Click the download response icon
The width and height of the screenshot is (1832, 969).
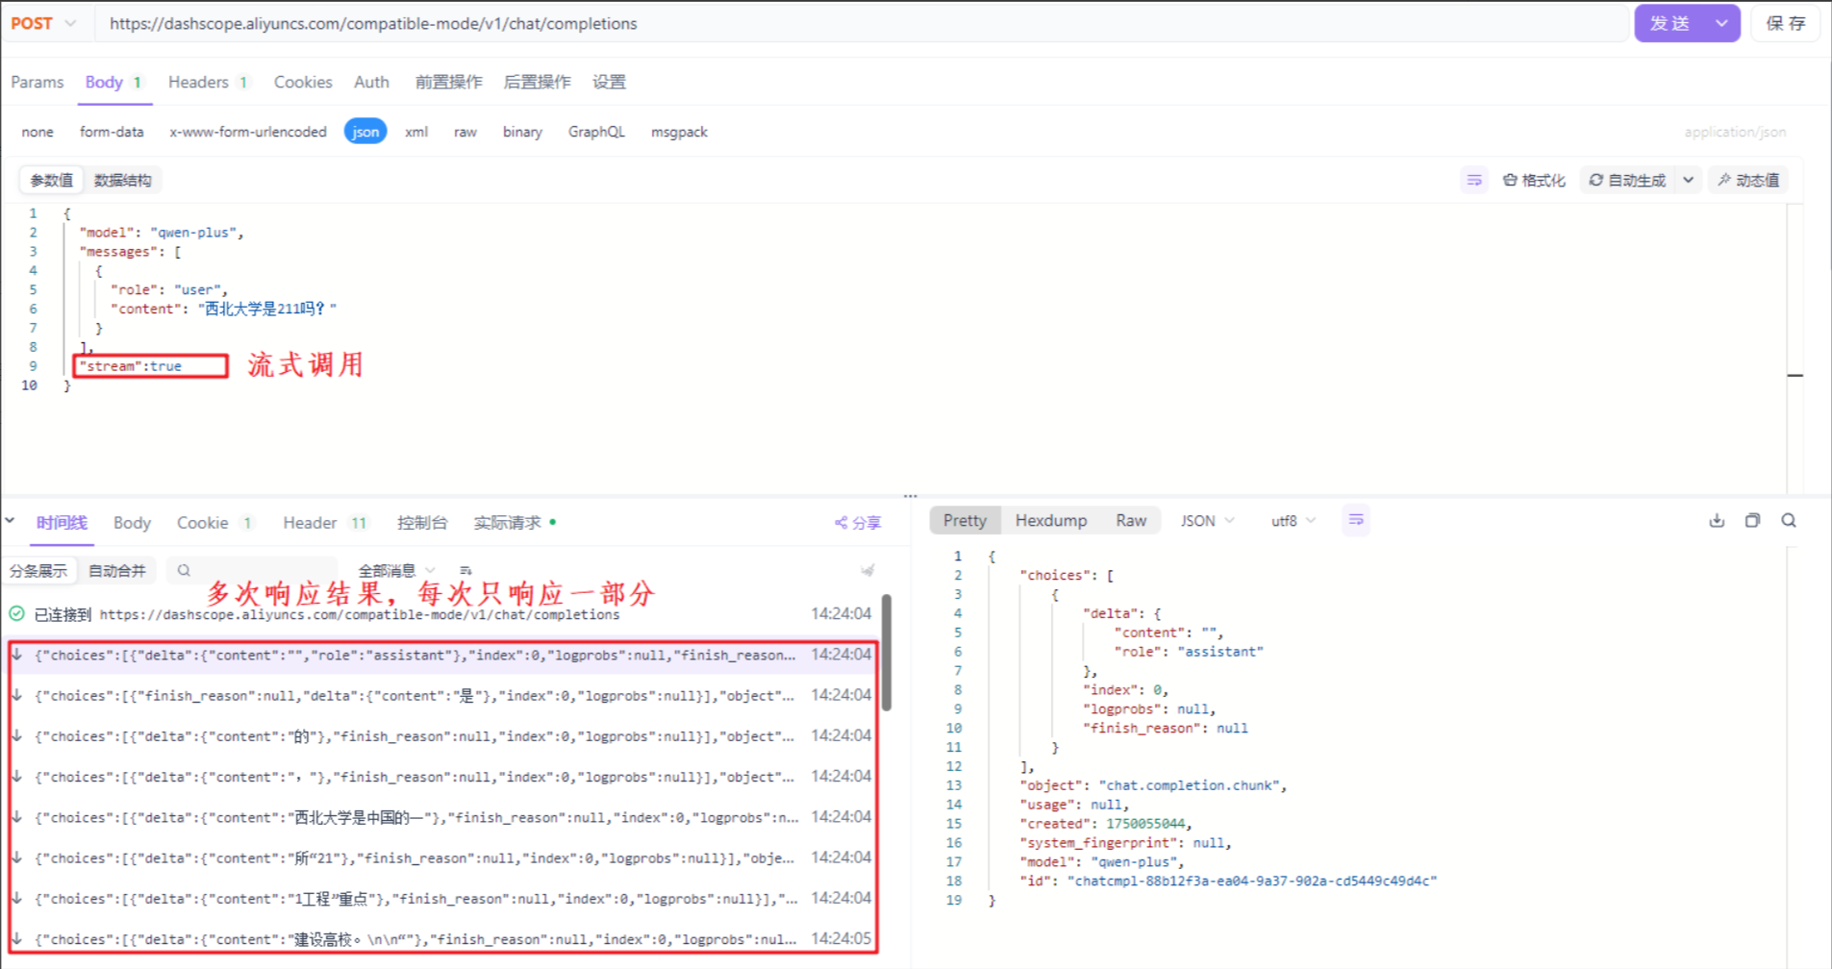1717,521
